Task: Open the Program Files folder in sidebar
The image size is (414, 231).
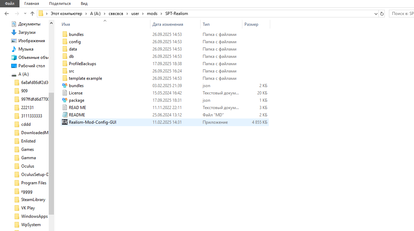Action: [34, 183]
